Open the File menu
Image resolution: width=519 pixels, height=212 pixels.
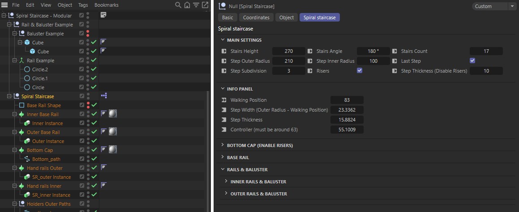pyautogui.click(x=16, y=5)
